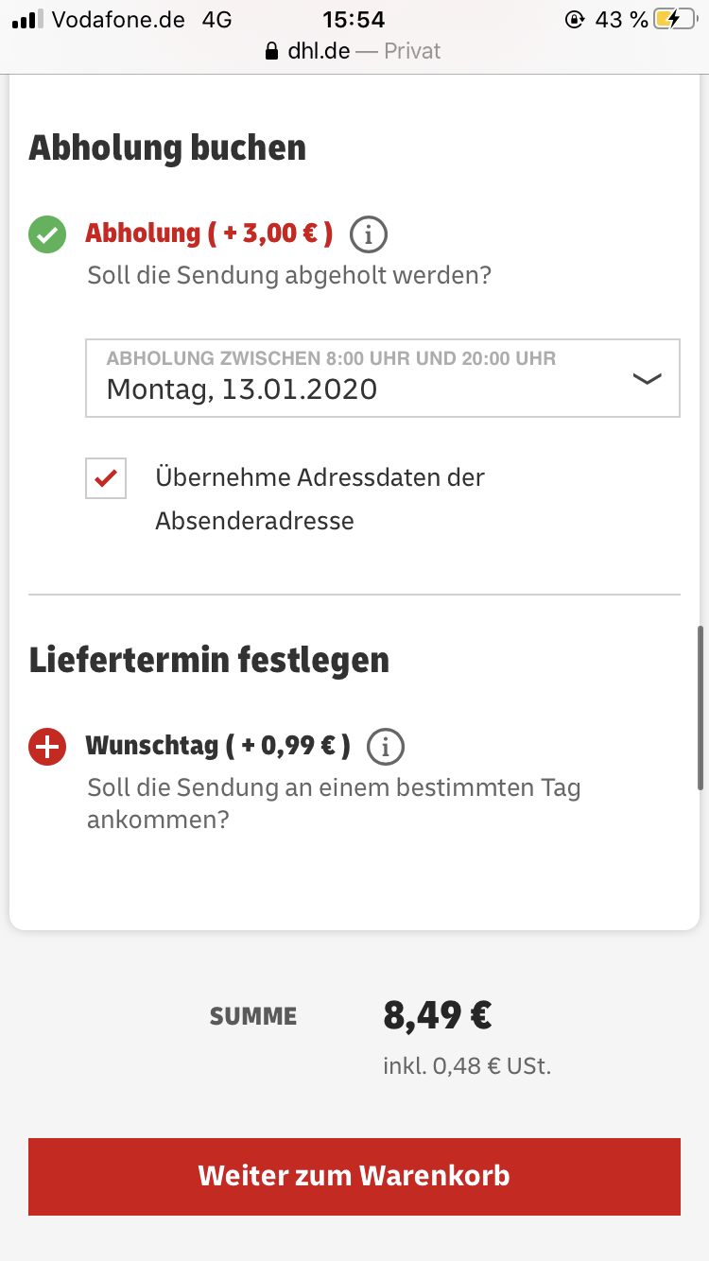Select the Montag, 13.01.2020 date field
The image size is (709, 1261).
242,389
